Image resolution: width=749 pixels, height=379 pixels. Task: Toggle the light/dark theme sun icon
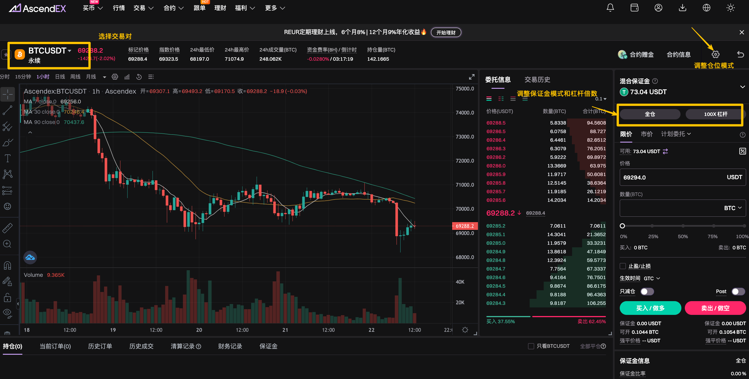(730, 8)
